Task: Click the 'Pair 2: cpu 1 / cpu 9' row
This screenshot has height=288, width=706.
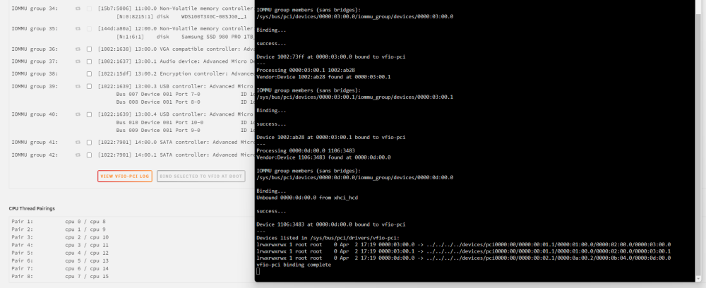Action: (59, 229)
